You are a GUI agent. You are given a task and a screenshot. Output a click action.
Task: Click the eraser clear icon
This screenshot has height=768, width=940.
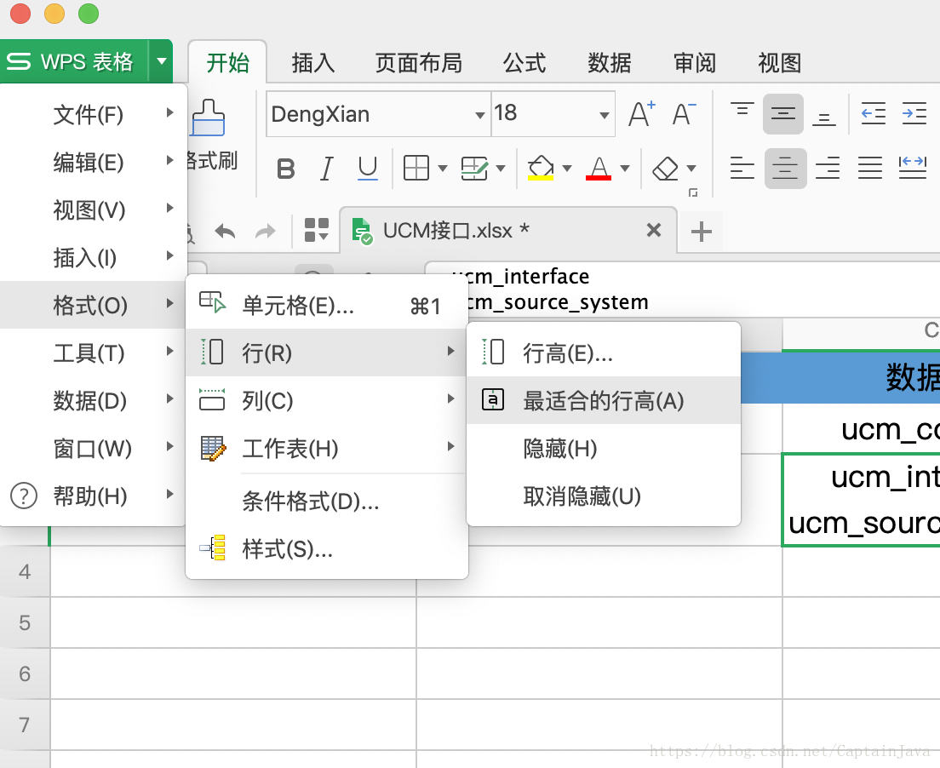pyautogui.click(x=665, y=169)
